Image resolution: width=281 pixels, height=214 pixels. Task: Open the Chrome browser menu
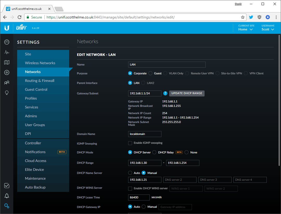point(276,17)
